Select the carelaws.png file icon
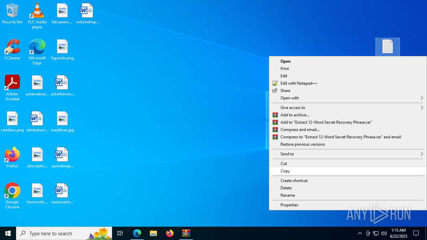427x240 pixels. 12,122
